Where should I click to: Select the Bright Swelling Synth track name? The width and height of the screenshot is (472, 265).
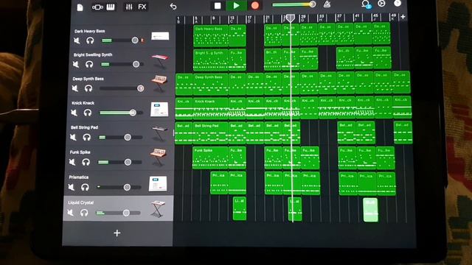(x=93, y=54)
